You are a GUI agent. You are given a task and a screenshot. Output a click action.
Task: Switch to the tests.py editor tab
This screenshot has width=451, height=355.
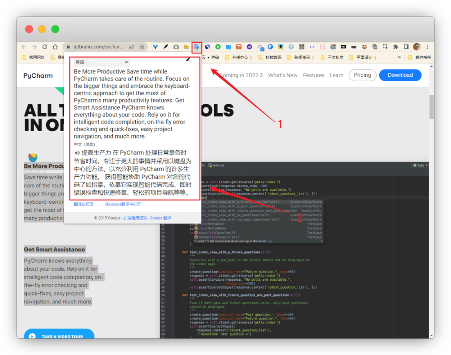(x=216, y=165)
